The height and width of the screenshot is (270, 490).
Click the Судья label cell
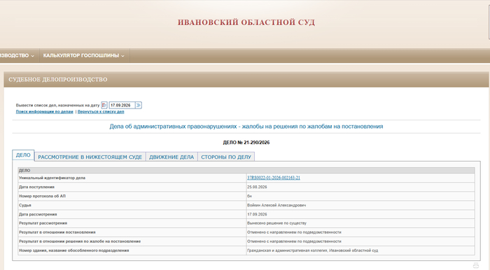[x=132, y=205]
